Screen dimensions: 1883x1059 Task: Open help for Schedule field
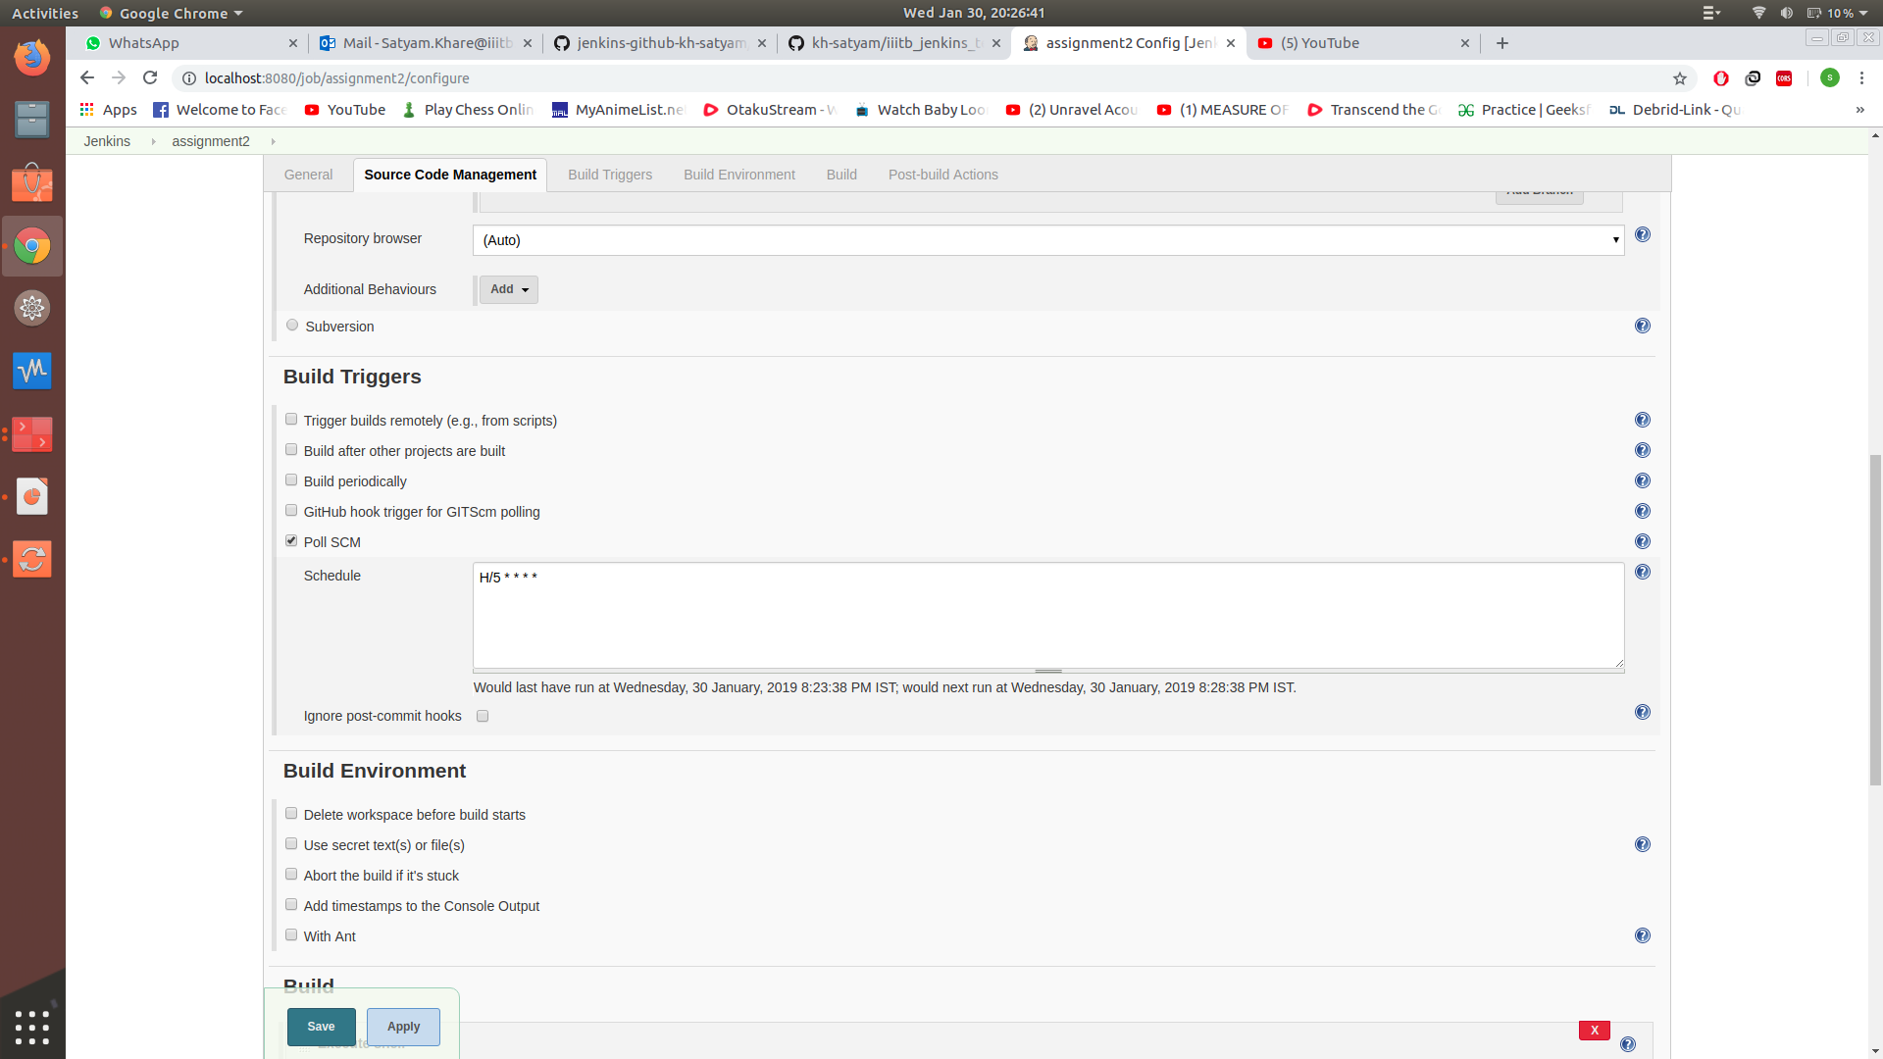[1643, 572]
